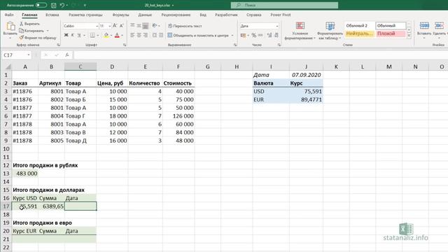The width and height of the screenshot is (448, 252).
Task: Open the Power Pivot tab
Action: pyautogui.click(x=281, y=15)
